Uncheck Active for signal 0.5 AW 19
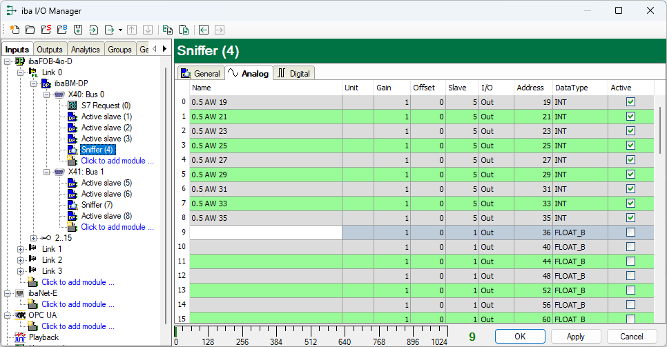This screenshot has width=667, height=347. pyautogui.click(x=630, y=102)
